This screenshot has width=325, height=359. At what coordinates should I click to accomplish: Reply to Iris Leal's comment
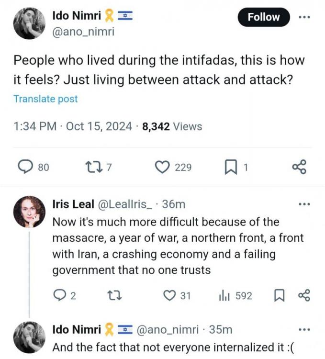point(59,296)
